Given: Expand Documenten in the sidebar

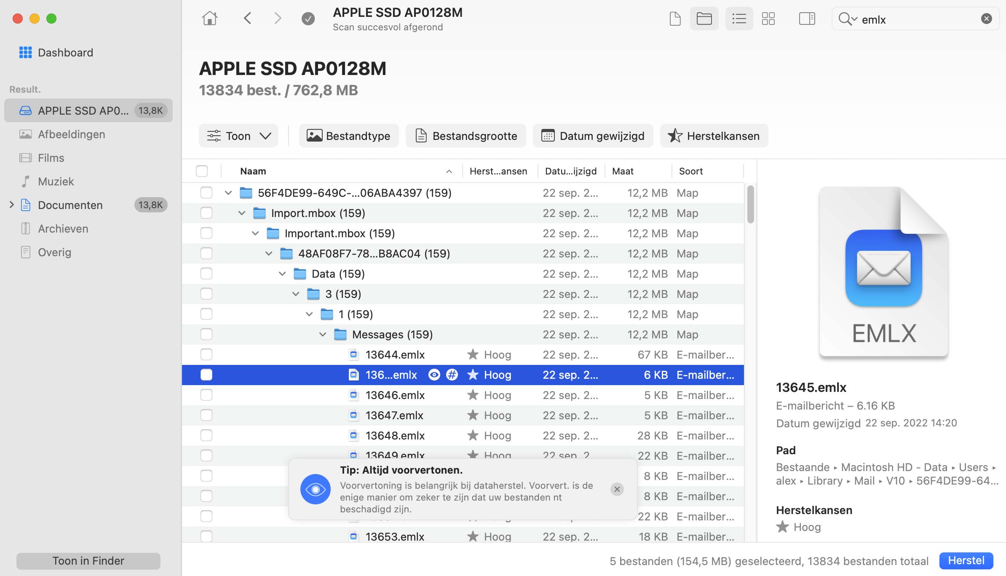Looking at the screenshot, I should pyautogui.click(x=12, y=205).
